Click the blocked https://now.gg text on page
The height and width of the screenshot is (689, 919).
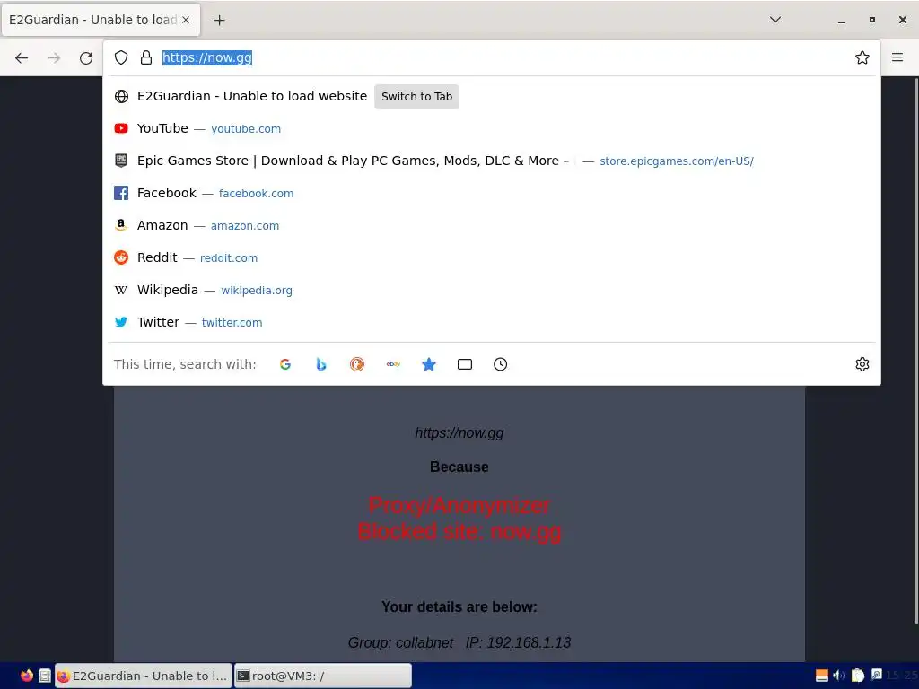(x=459, y=433)
